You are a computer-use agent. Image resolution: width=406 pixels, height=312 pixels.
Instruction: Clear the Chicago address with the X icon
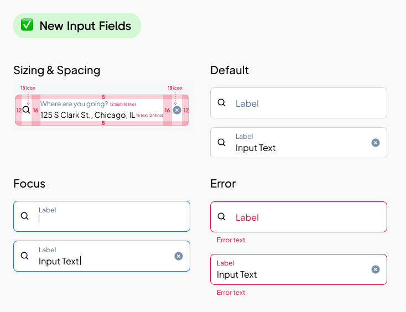click(x=177, y=110)
